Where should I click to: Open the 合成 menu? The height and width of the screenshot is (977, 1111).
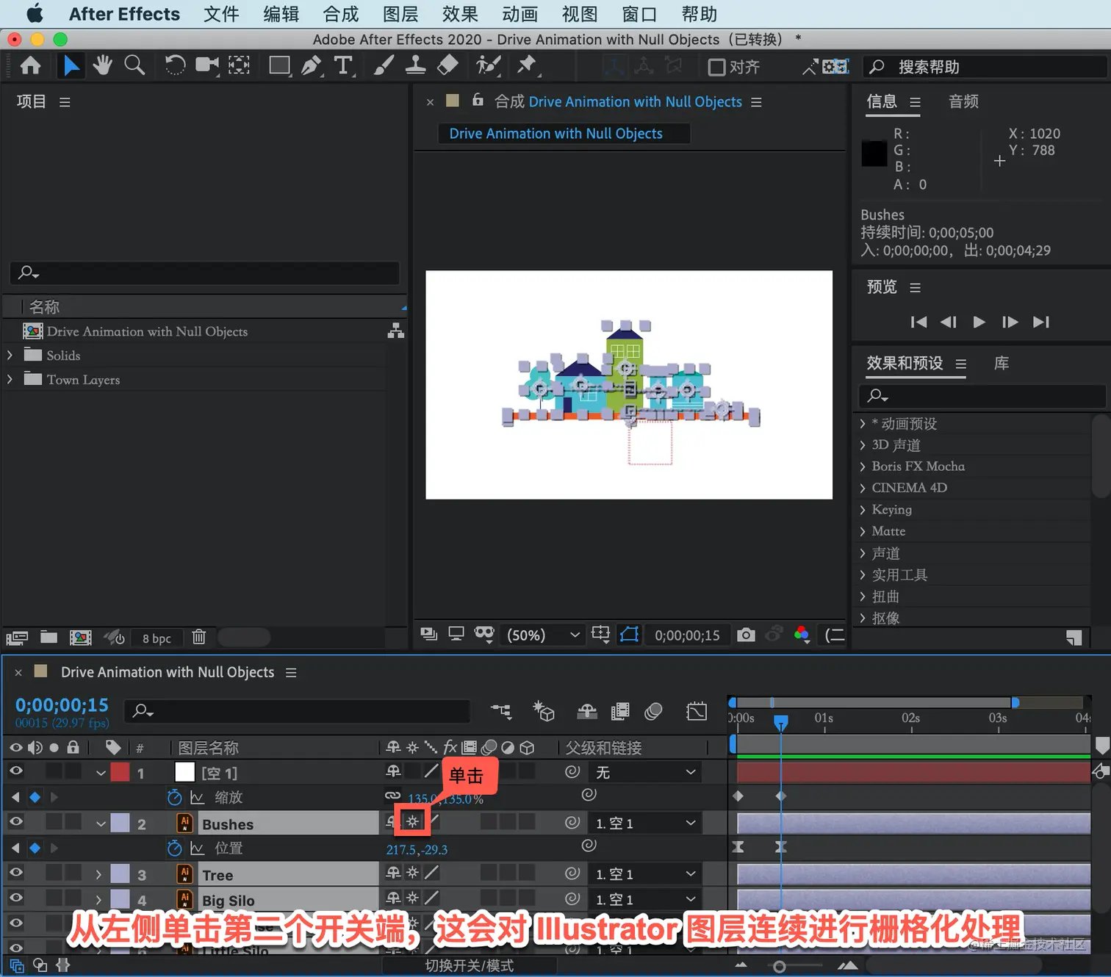(341, 14)
